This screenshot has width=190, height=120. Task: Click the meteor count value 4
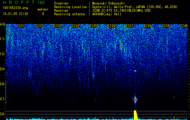point(43,14)
